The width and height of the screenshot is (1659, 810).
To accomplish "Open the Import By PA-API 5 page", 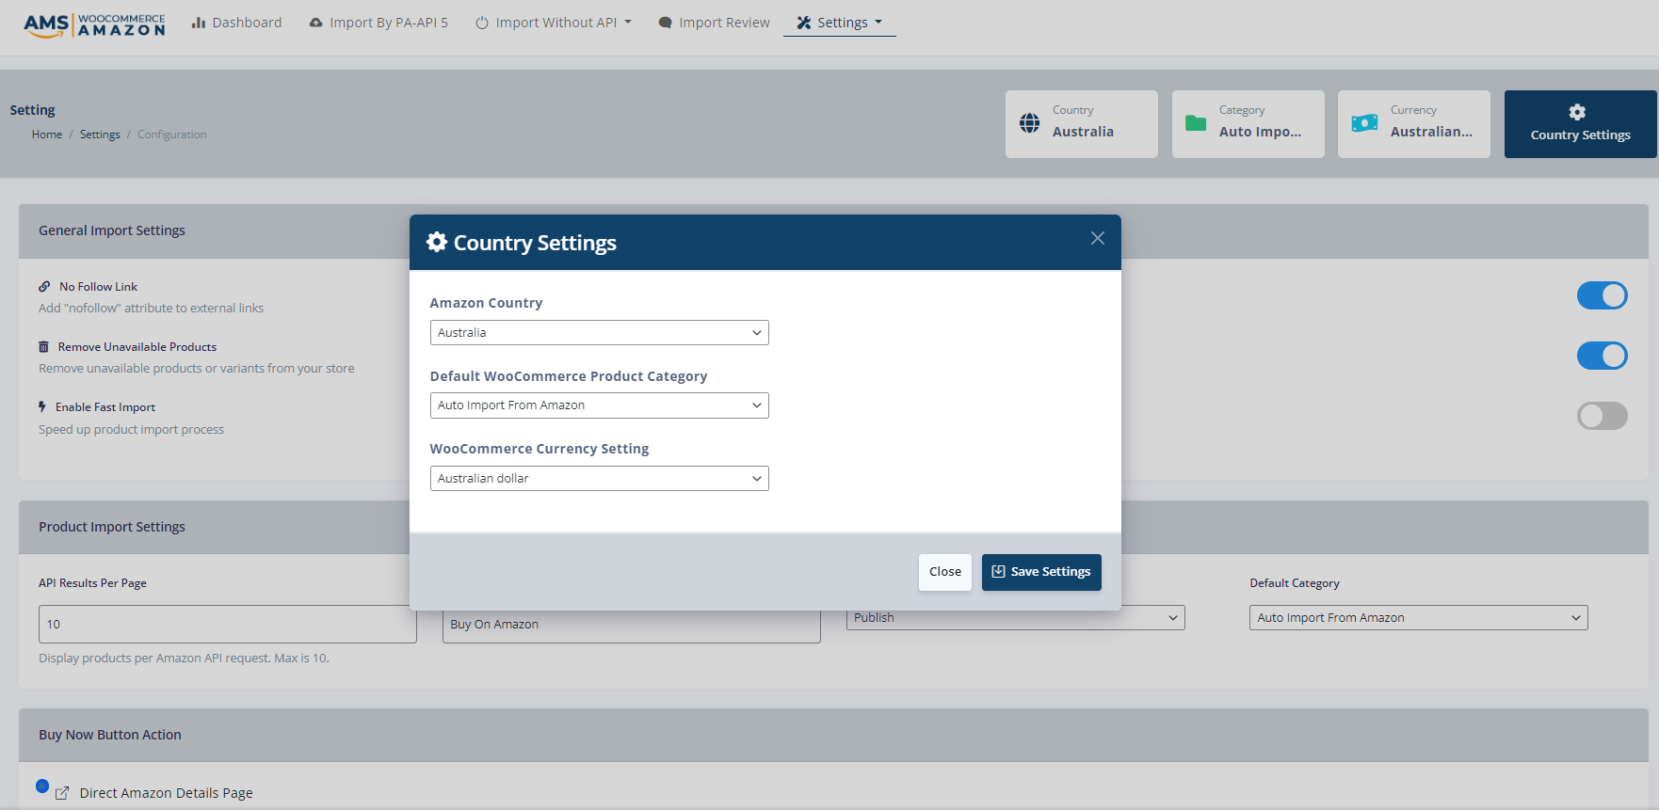I will click(379, 23).
